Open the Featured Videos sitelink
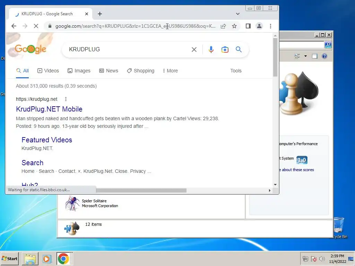 pos(47,140)
